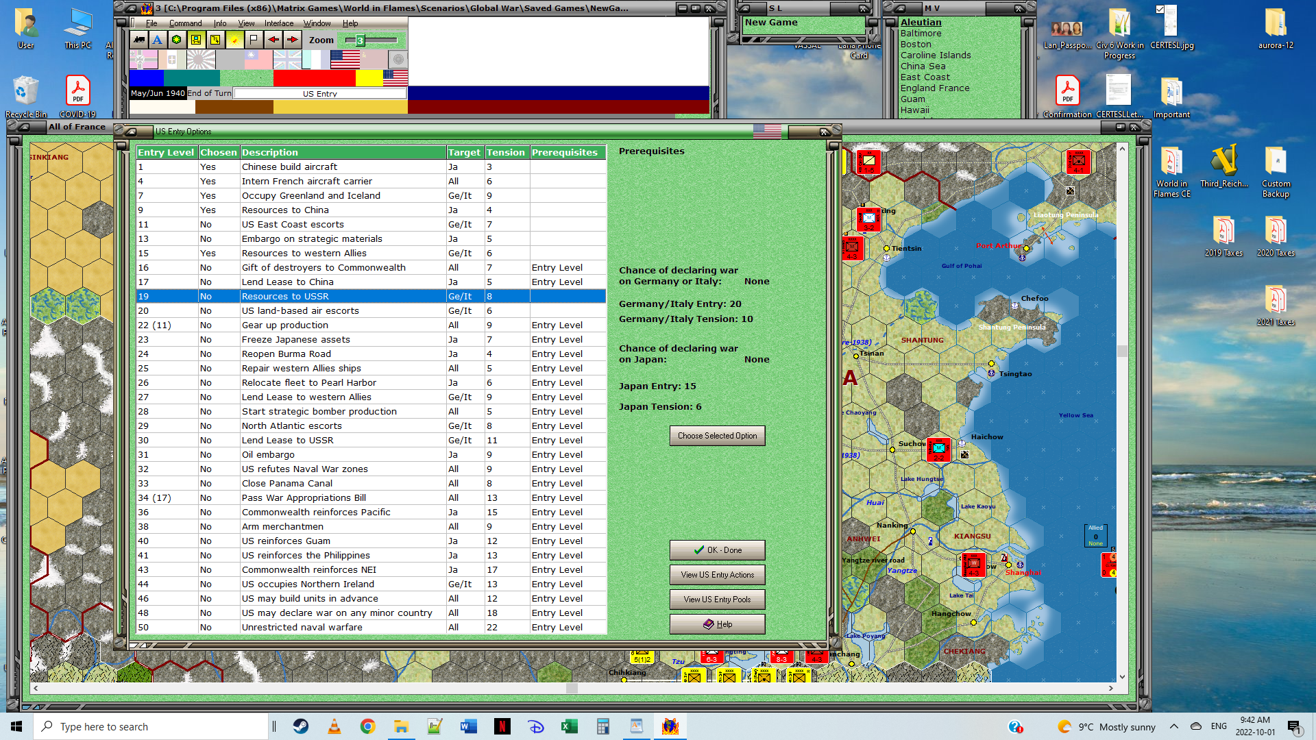
Task: Select Hawaii in the map views list
Action: 915,110
